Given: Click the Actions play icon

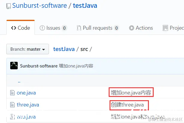Looking at the screenshot, I should [131, 28].
